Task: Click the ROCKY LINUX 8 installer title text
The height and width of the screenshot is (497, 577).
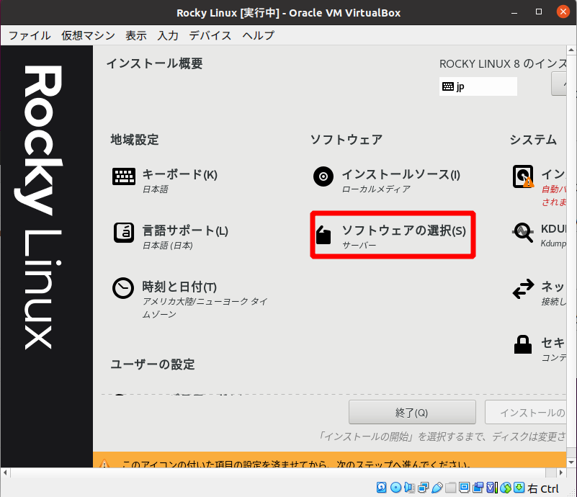Action: tap(503, 64)
